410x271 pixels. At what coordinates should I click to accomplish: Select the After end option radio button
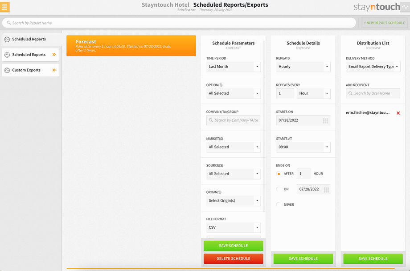279,174
